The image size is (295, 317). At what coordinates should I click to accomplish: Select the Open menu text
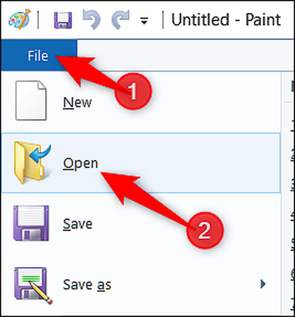pos(81,163)
